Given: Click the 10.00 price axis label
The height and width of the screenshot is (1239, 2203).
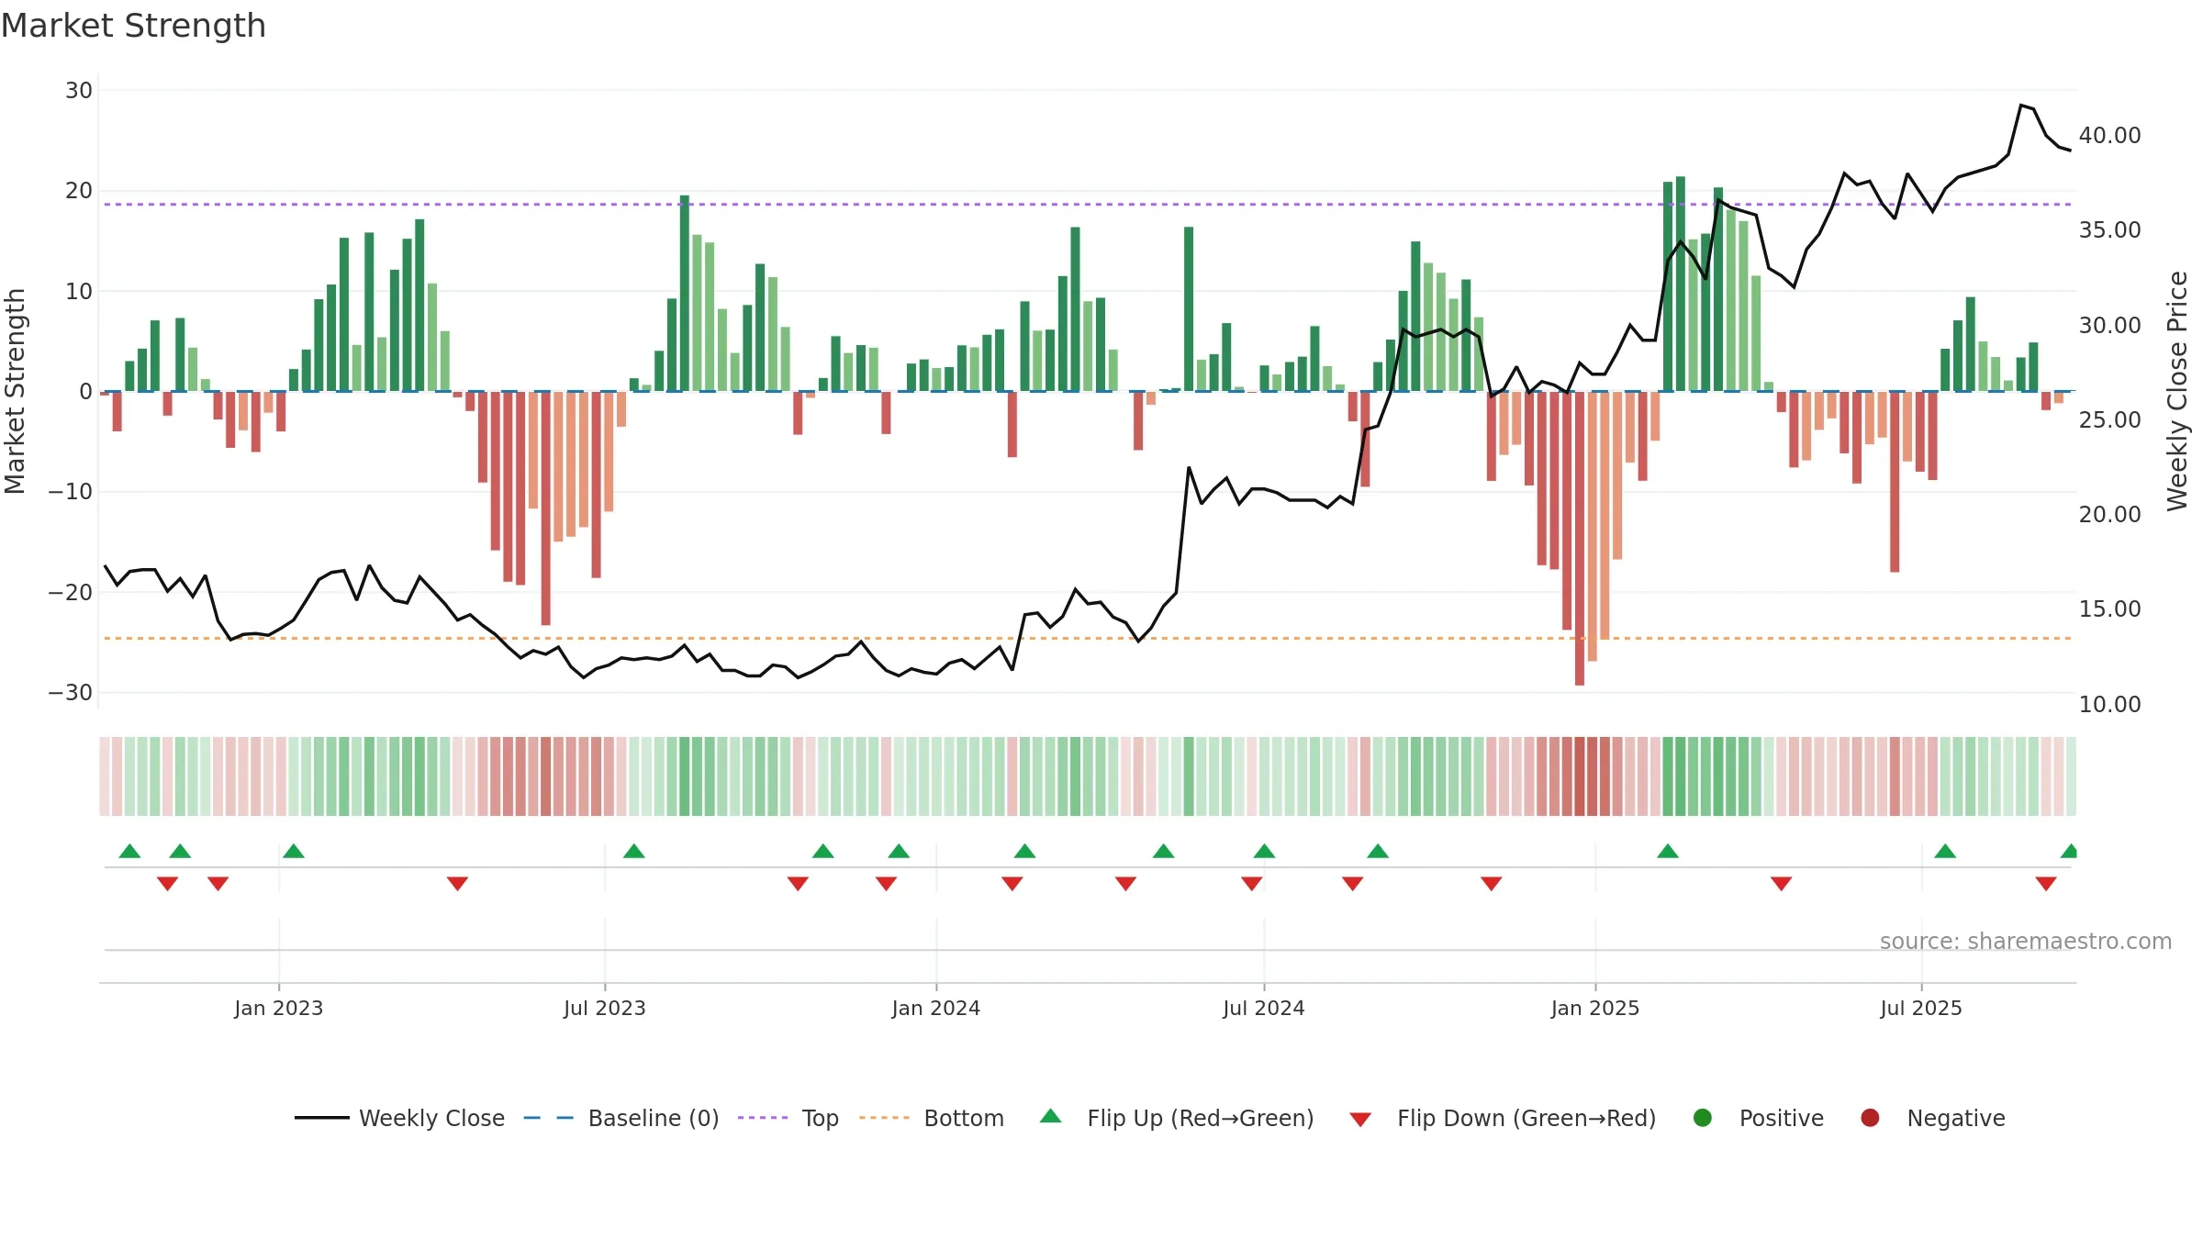Looking at the screenshot, I should pyautogui.click(x=2109, y=705).
